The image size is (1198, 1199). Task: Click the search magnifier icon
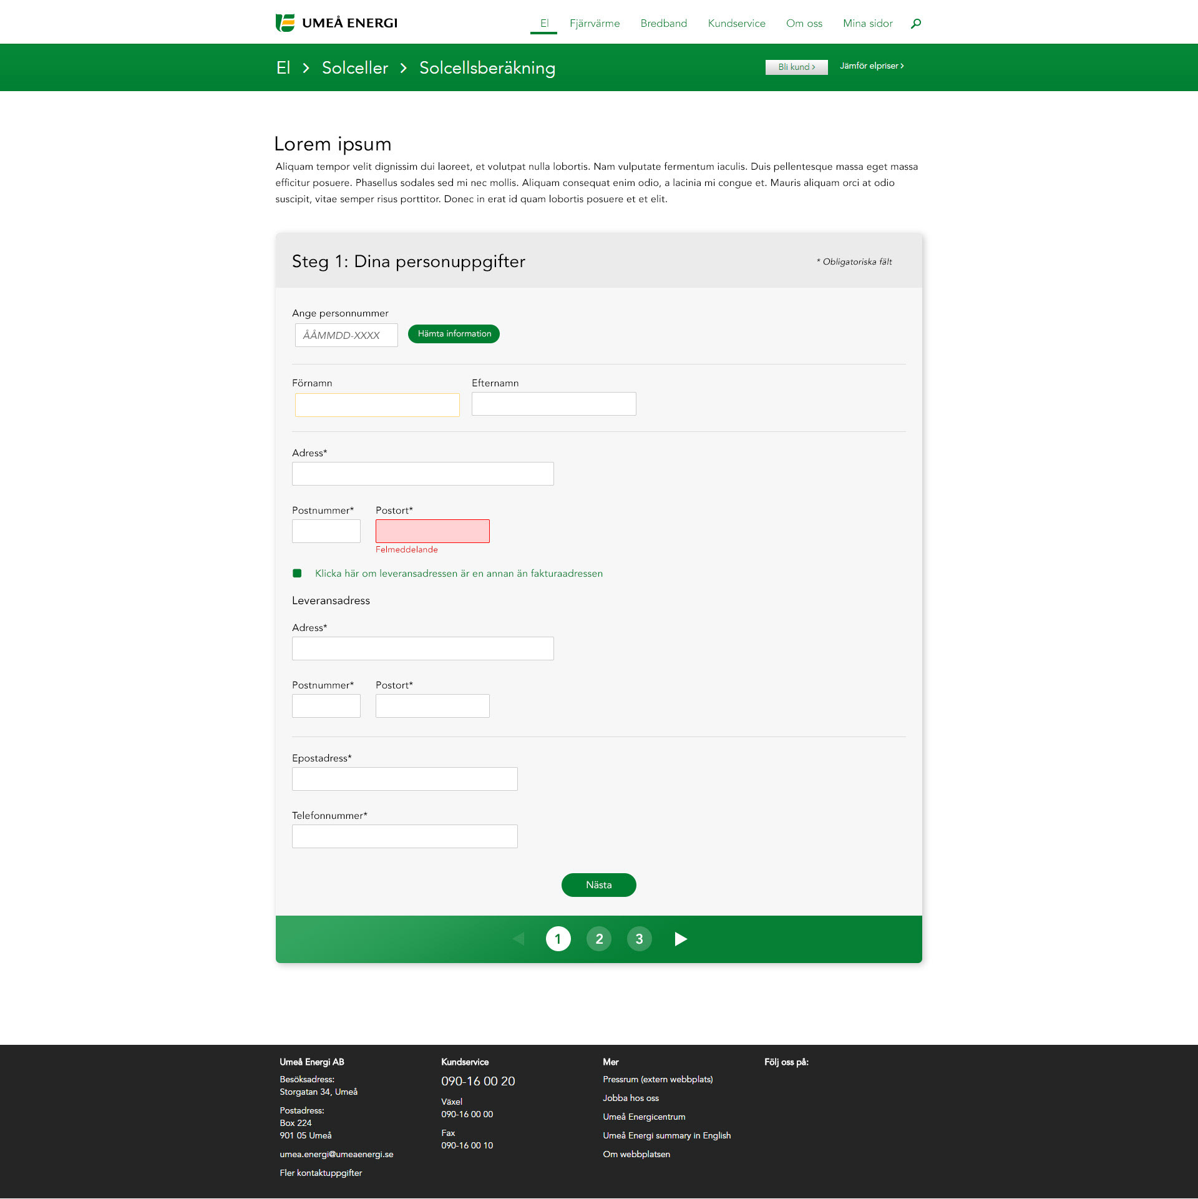(915, 24)
